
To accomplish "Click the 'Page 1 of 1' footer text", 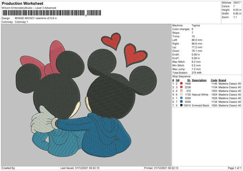I will pos(234,168).
